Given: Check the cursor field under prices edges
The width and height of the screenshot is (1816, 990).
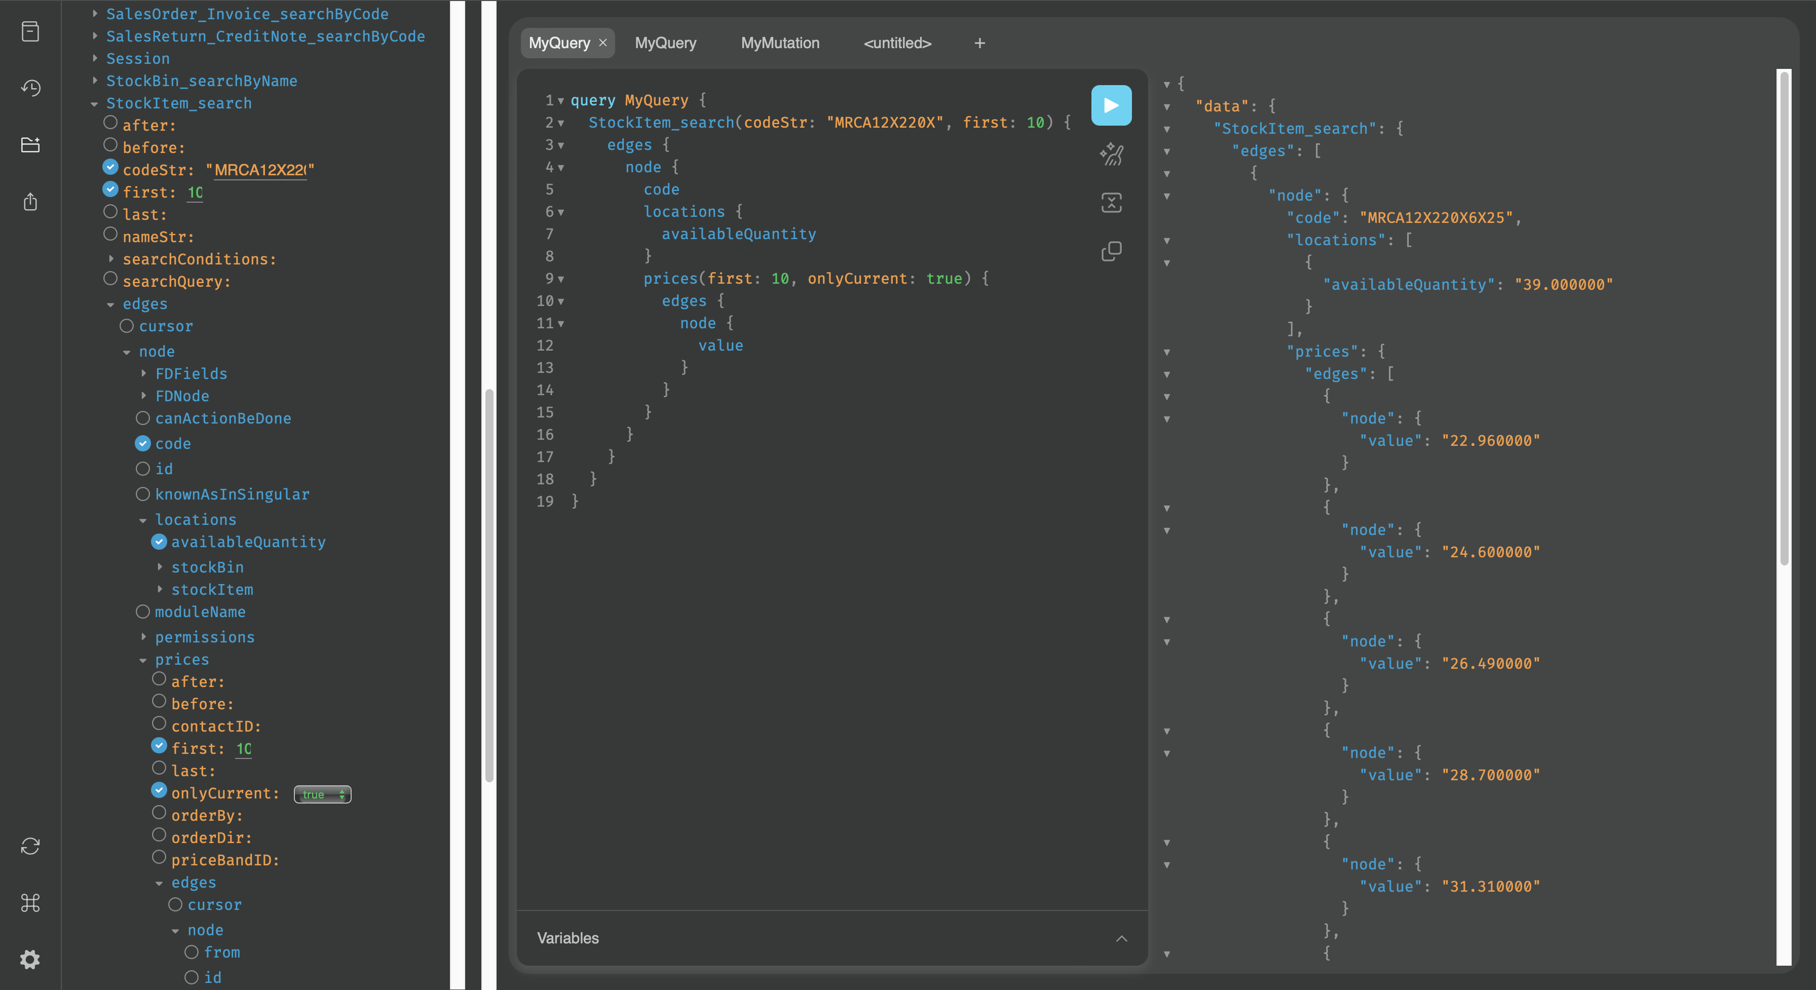Looking at the screenshot, I should coord(175,905).
